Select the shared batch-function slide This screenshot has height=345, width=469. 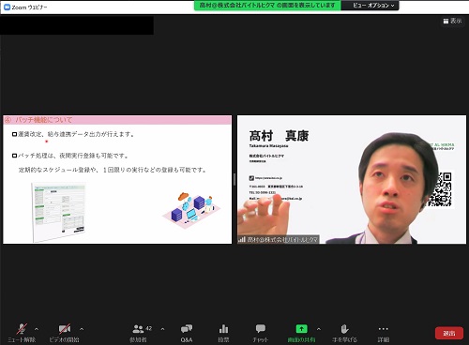[x=117, y=179]
